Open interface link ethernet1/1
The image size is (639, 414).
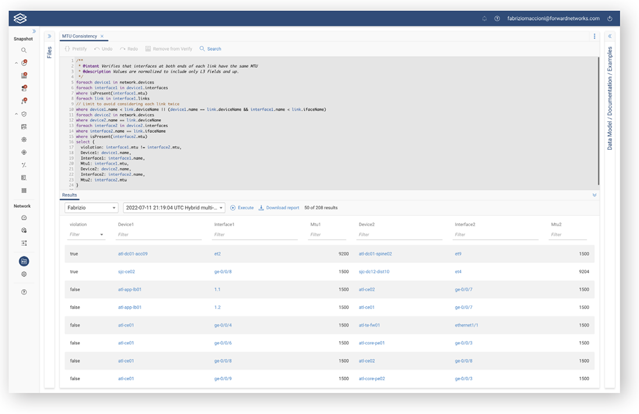point(466,325)
